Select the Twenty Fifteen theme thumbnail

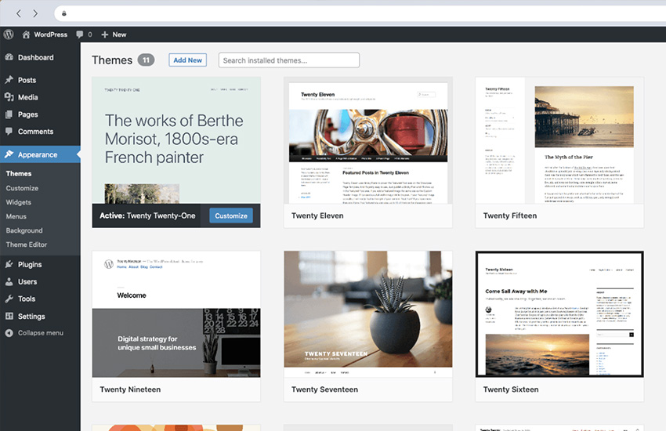click(559, 140)
